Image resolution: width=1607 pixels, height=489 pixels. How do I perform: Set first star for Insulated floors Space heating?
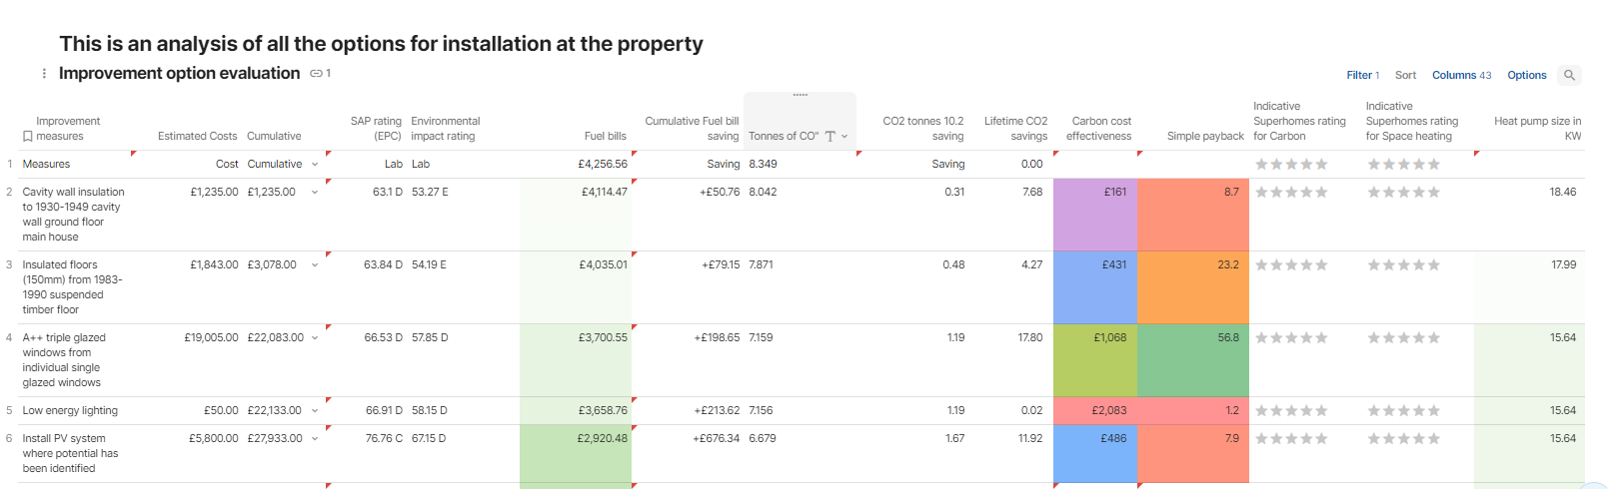[1374, 265]
